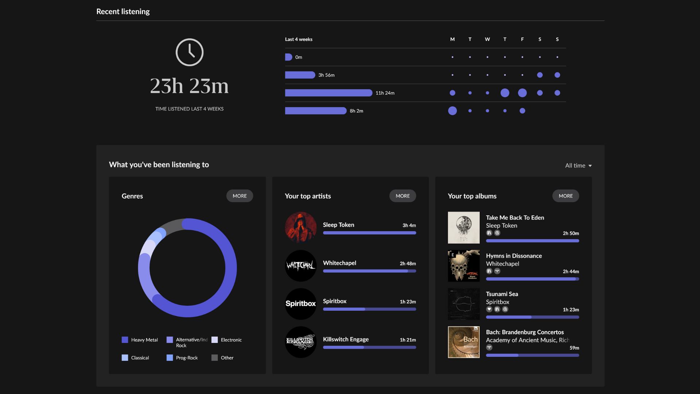Click Qobuz icon under Take Me Back To Eden

click(497, 233)
